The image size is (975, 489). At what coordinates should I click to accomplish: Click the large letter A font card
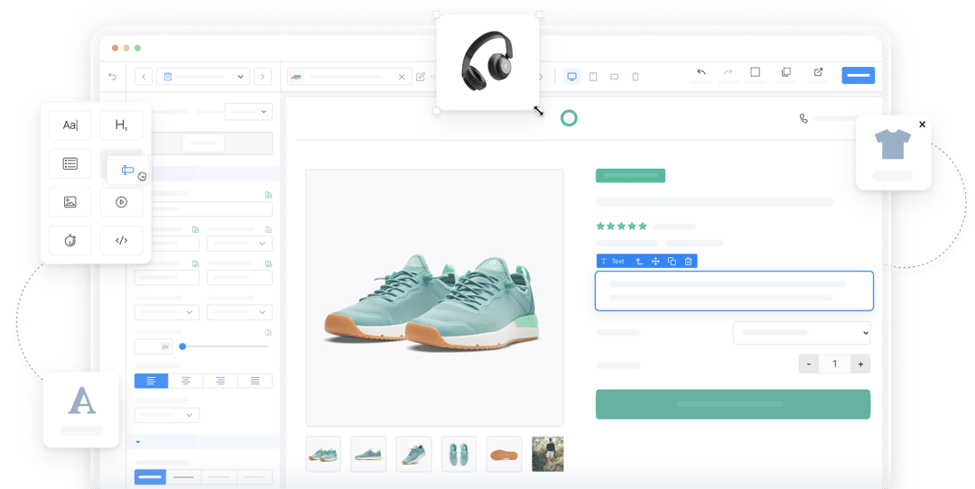[81, 410]
